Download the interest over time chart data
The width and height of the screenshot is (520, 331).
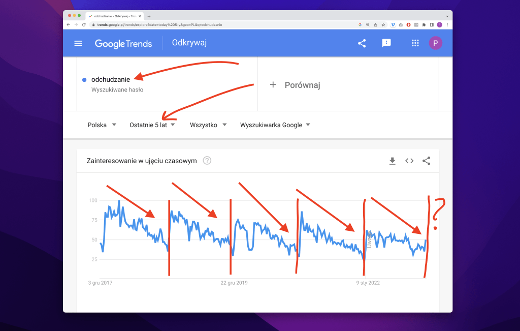pyautogui.click(x=392, y=161)
